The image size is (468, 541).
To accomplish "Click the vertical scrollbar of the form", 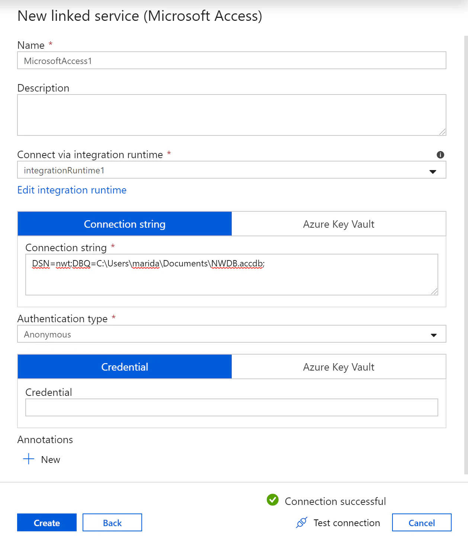I will click(466, 255).
